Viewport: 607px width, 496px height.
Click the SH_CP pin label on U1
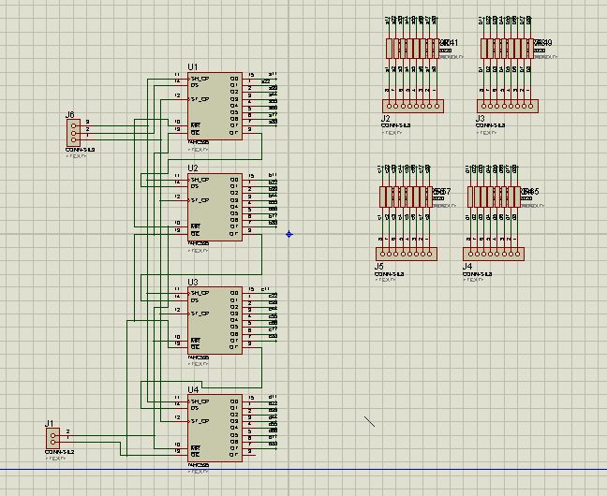[x=199, y=78]
